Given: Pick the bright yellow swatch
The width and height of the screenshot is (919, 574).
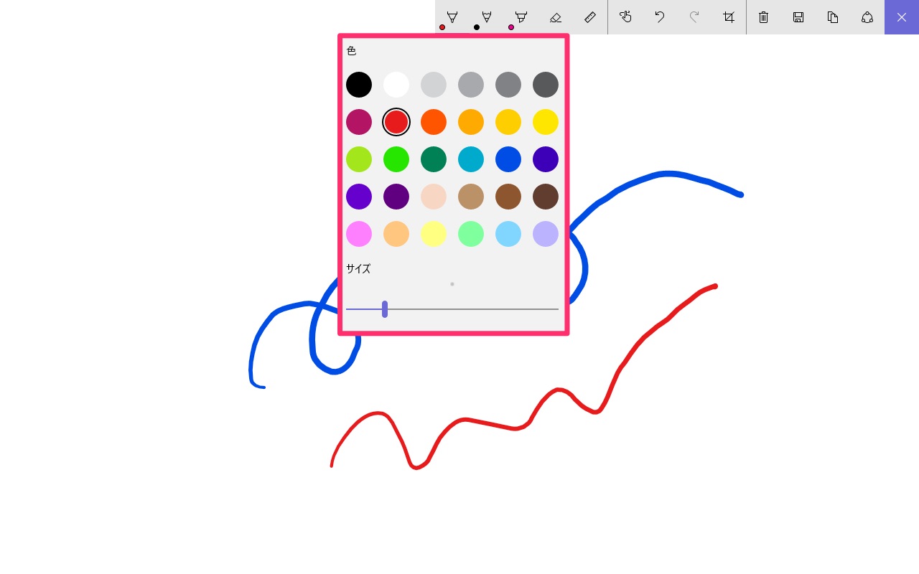Looking at the screenshot, I should click(x=546, y=122).
